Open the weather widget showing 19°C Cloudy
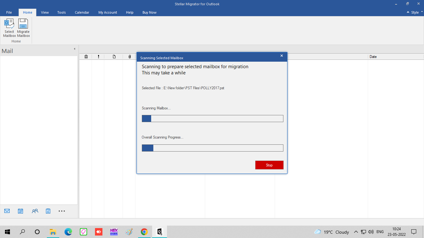This screenshot has height=238, width=424. click(x=332, y=232)
